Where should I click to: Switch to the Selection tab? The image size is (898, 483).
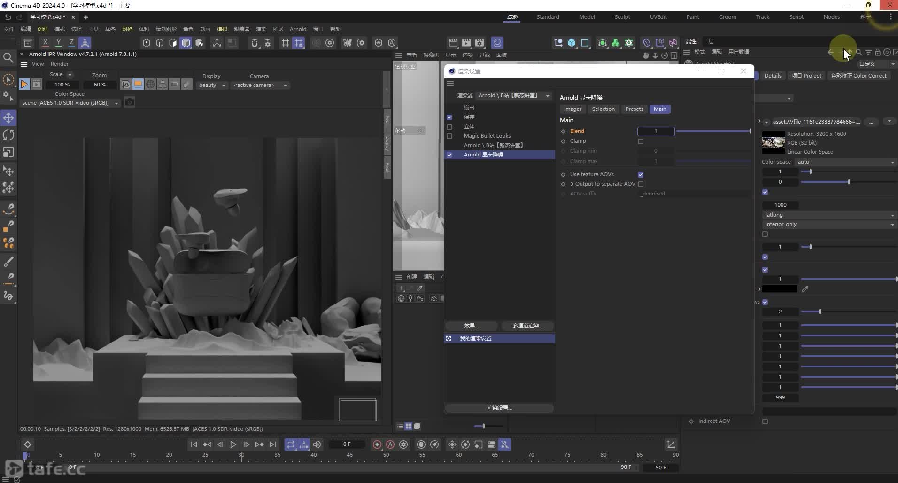[x=603, y=109]
